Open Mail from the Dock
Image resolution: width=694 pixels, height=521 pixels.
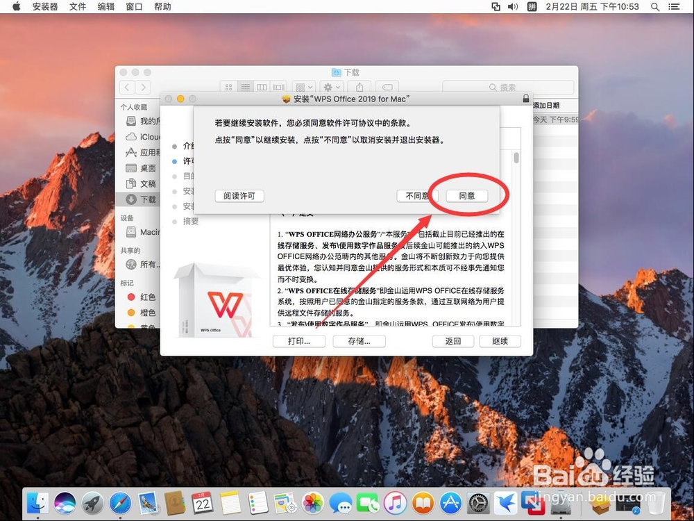click(x=148, y=503)
